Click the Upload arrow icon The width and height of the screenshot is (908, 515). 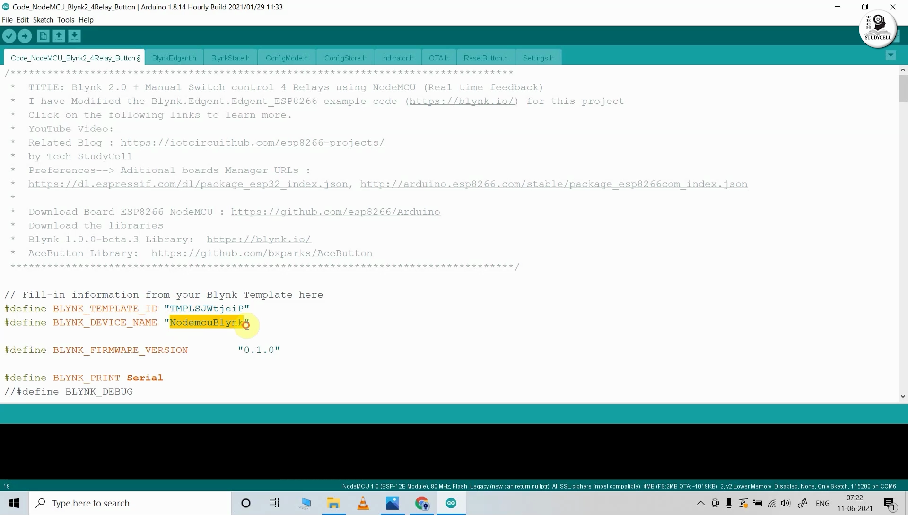25,36
